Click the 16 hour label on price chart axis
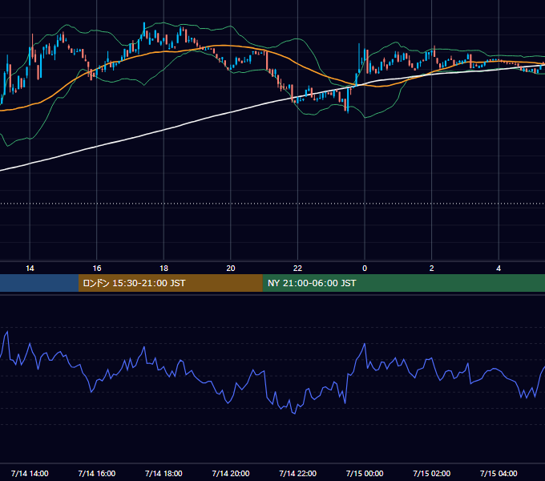This screenshot has height=481, width=545. coord(97,269)
